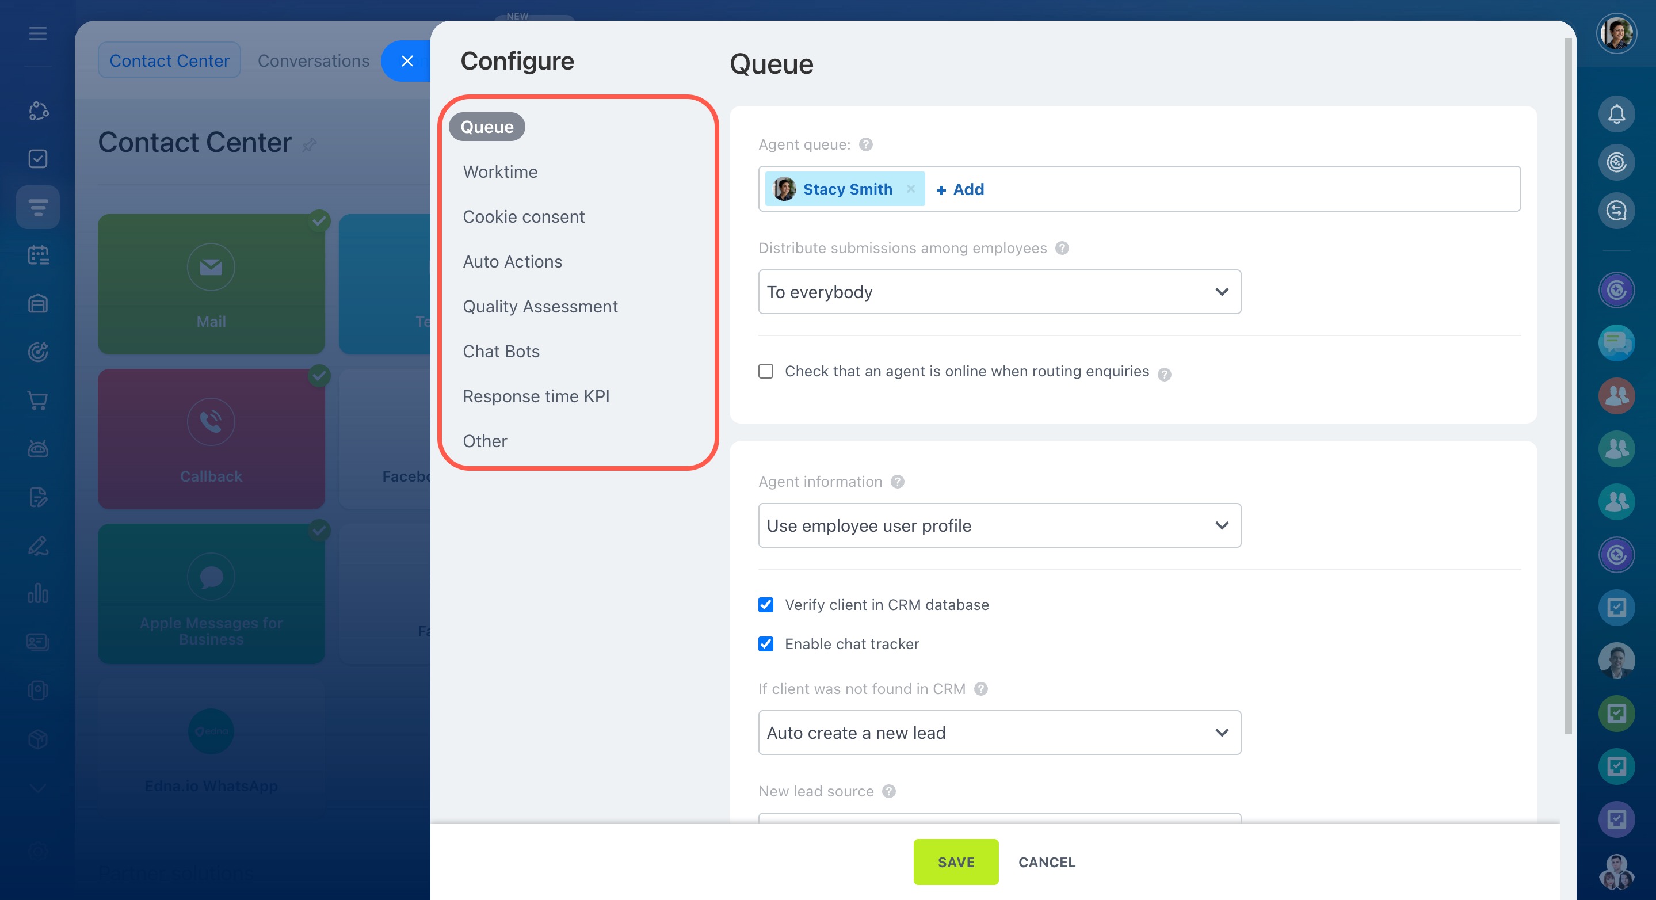The image size is (1656, 900).
Task: Open the chat search icon in right panel
Action: [x=1616, y=210]
